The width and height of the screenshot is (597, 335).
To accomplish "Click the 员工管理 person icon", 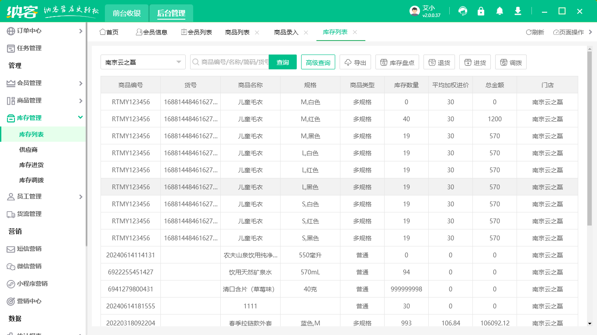I will pos(11,197).
